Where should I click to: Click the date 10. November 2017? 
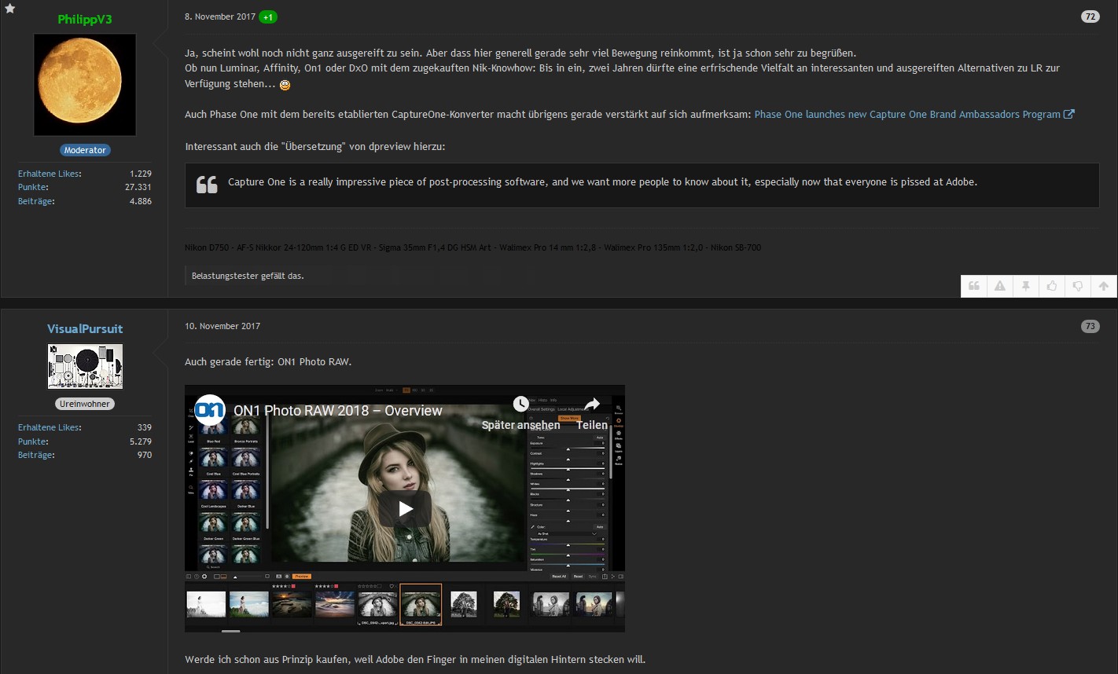[x=222, y=326]
